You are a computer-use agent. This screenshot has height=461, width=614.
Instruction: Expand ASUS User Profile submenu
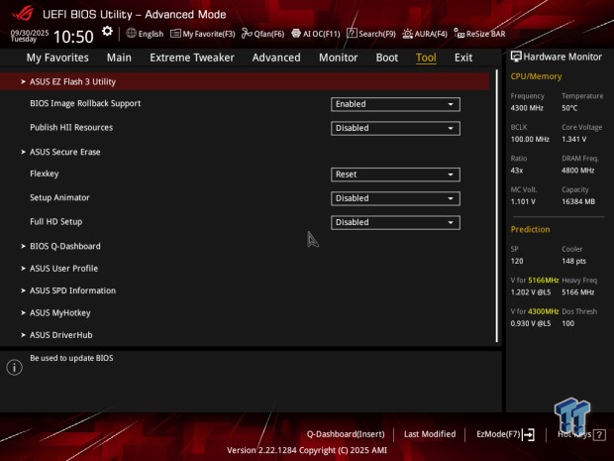click(x=63, y=269)
